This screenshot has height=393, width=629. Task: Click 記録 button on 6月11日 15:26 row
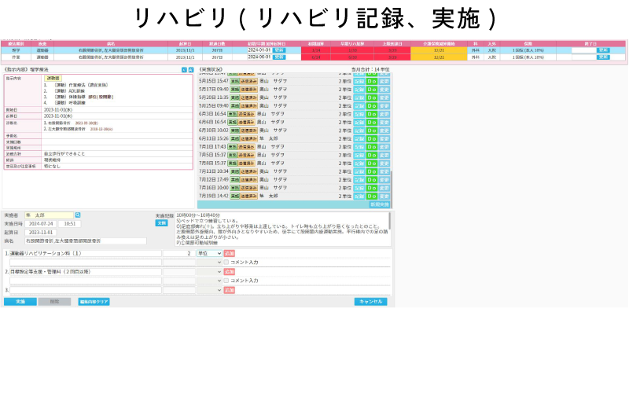pos(359,138)
